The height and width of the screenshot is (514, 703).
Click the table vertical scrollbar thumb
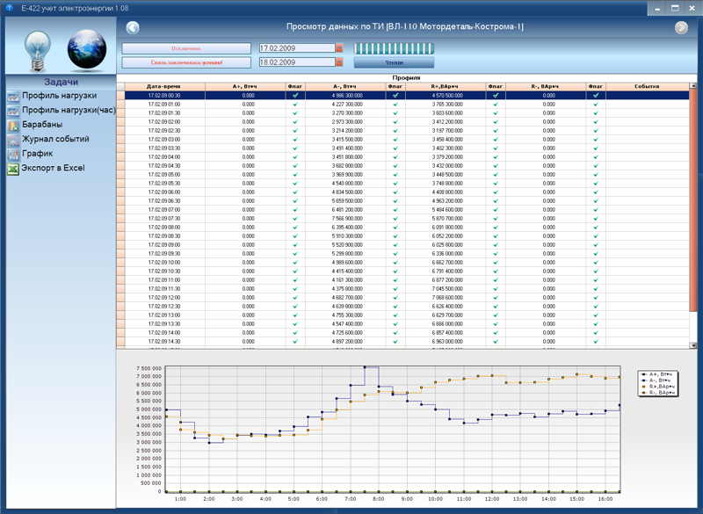tap(693, 199)
